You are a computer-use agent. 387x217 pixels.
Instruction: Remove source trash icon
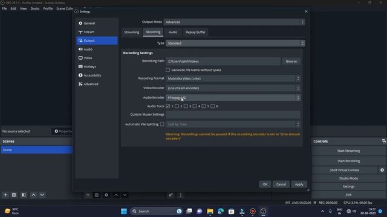coord(97,195)
